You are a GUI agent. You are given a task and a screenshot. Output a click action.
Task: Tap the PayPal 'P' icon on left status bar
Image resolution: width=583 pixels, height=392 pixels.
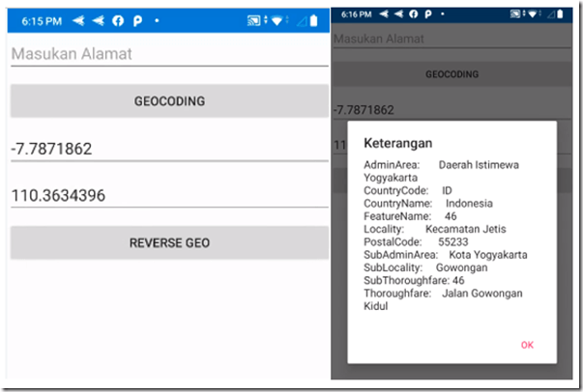tap(137, 20)
